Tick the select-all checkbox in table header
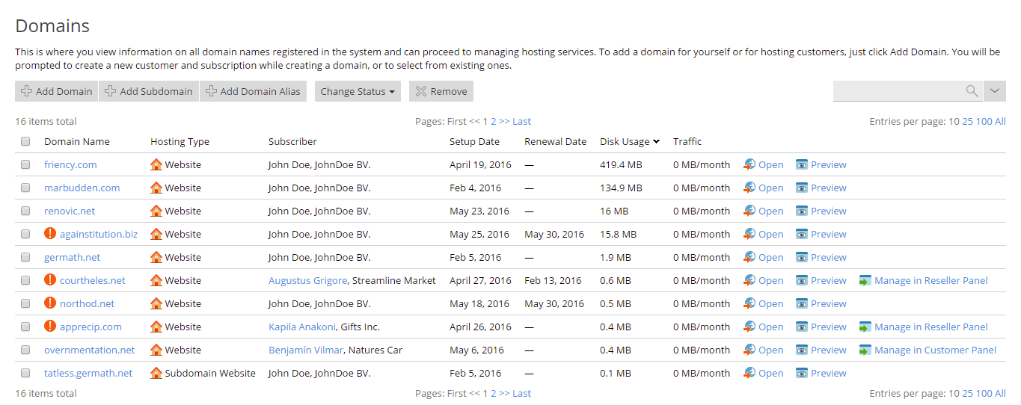The height and width of the screenshot is (405, 1021). pyautogui.click(x=25, y=142)
